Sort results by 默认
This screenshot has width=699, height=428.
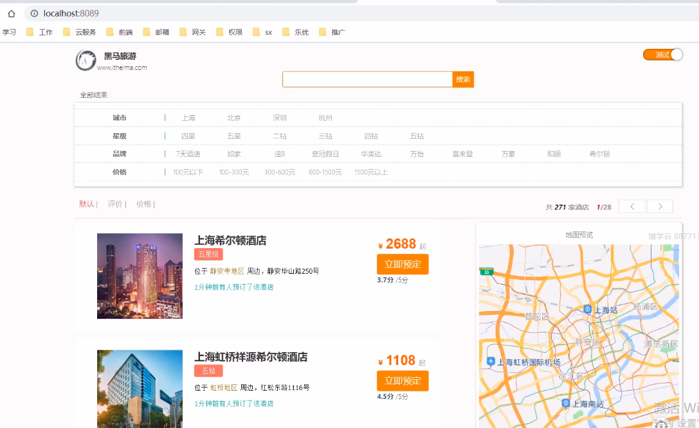click(86, 204)
